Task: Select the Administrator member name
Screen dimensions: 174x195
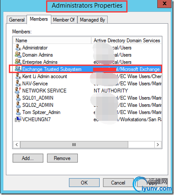Action: (x=35, y=48)
